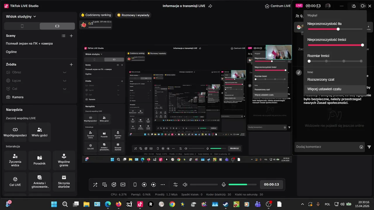Send the comment with the arrow icon
The image size is (374, 210).
(369, 147)
